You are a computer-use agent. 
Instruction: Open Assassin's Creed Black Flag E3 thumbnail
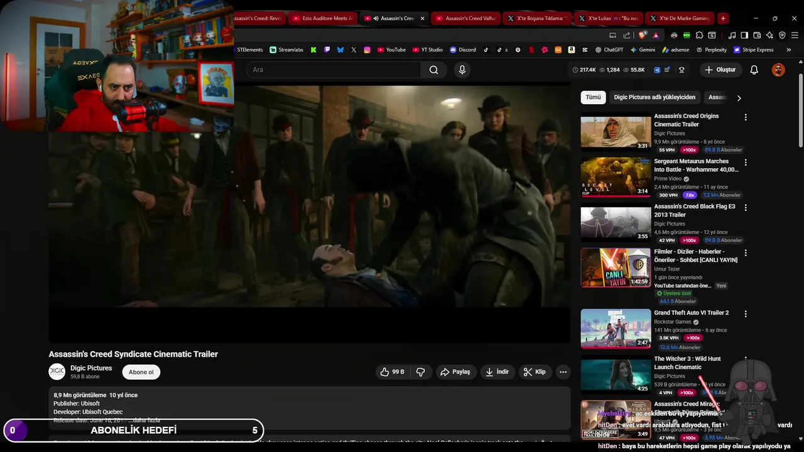(616, 222)
